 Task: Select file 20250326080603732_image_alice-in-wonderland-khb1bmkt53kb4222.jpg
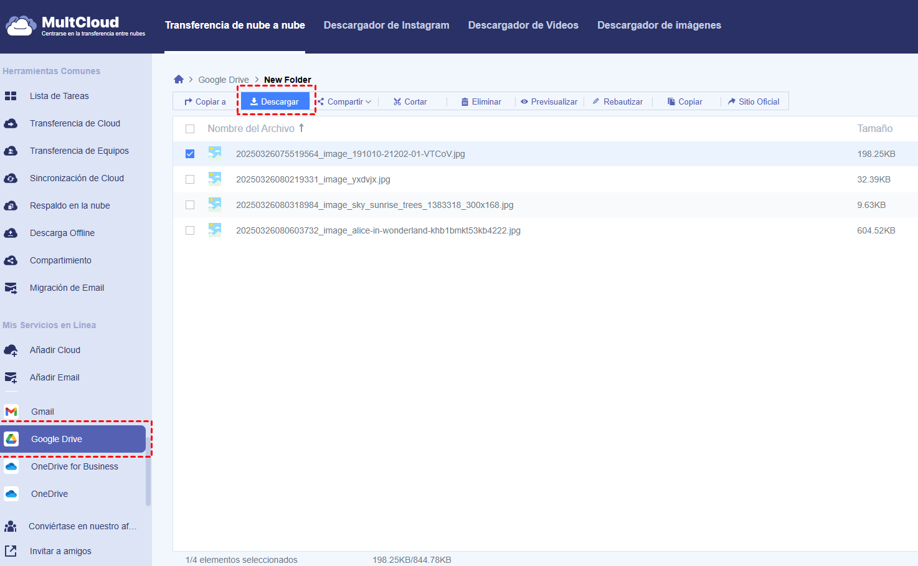click(378, 230)
